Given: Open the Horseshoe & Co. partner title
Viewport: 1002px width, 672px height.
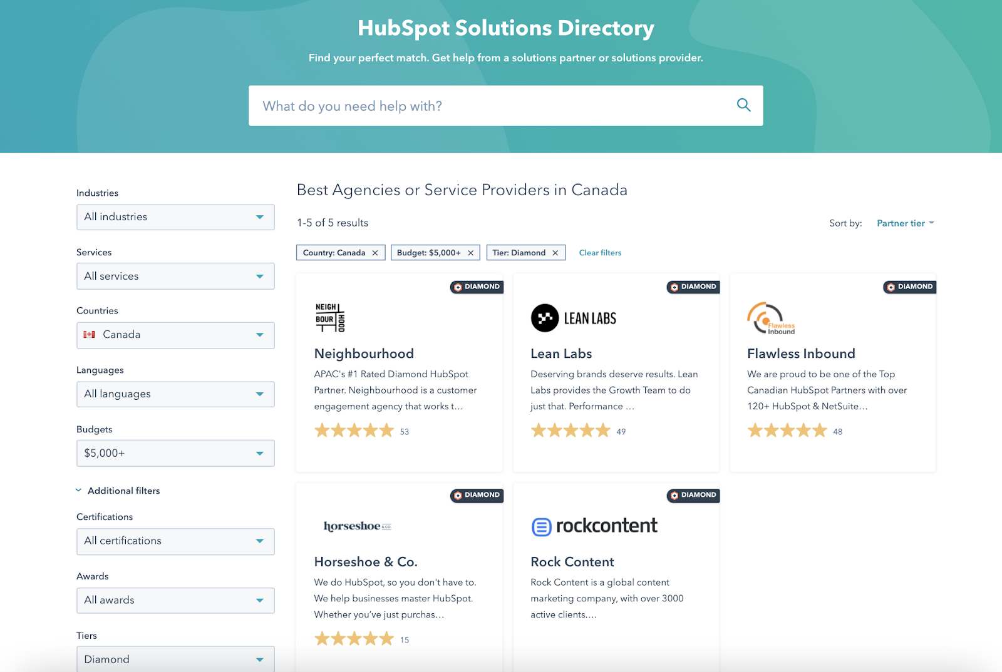Looking at the screenshot, I should [366, 562].
